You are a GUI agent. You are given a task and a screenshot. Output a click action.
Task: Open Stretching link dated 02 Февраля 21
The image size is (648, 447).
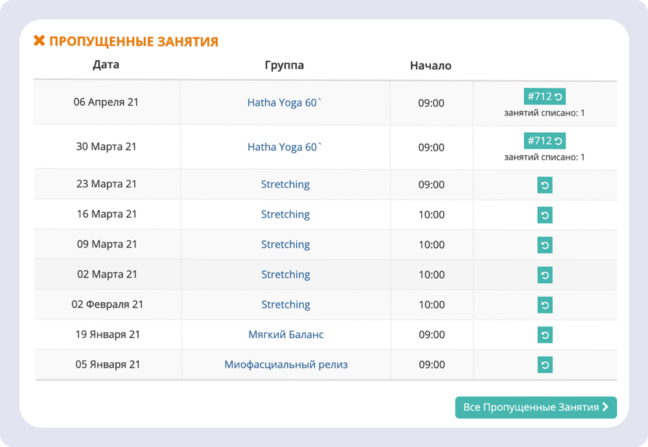point(285,304)
